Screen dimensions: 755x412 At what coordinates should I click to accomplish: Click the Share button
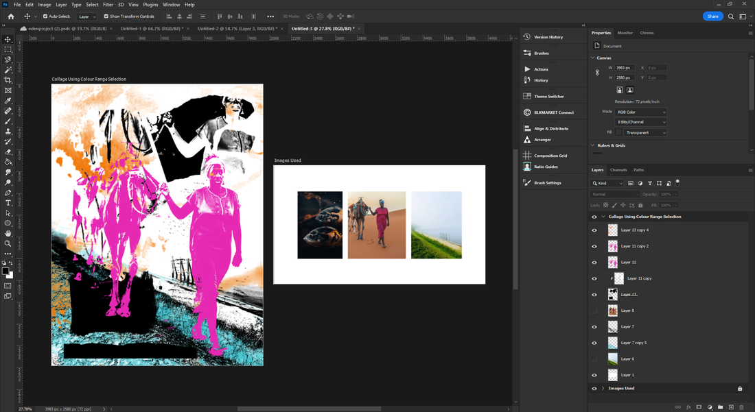712,16
